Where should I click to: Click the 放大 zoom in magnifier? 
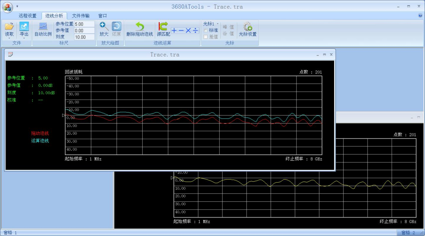tap(104, 27)
